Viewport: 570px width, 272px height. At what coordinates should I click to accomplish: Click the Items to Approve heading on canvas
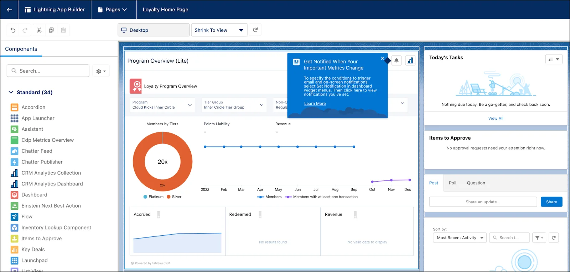tap(450, 138)
